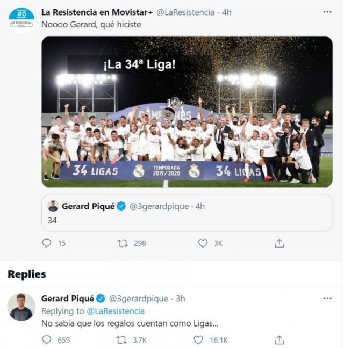Open the 4h timestamp on main tweet
Image resolution: width=344 pixels, height=348 pixels.
coord(226,12)
